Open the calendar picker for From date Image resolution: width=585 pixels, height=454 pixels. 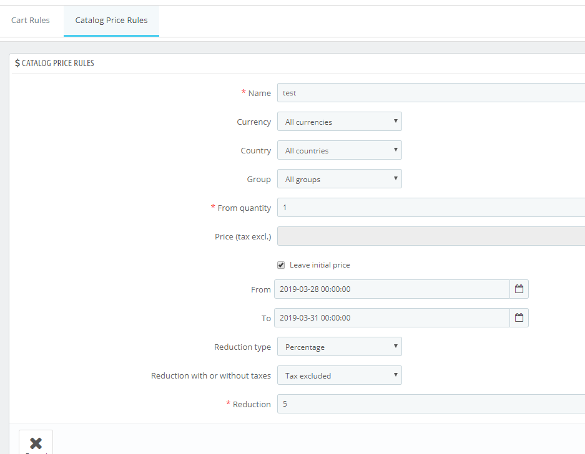click(519, 289)
